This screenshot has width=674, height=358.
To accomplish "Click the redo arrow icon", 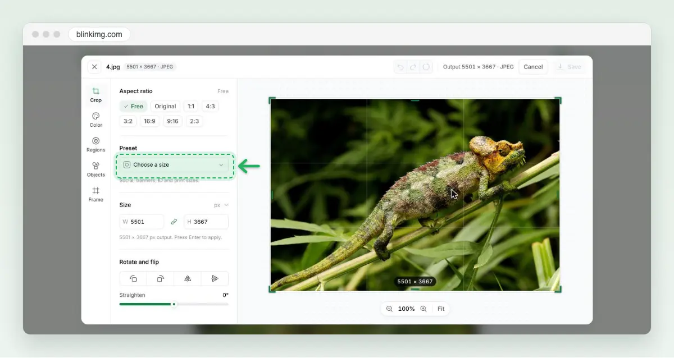I will (x=413, y=67).
